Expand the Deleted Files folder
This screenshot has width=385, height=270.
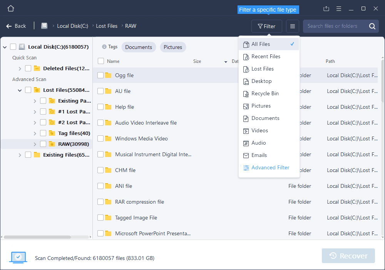pos(19,68)
